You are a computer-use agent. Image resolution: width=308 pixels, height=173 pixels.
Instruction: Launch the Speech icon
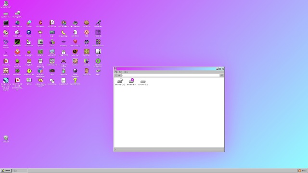point(40,43)
